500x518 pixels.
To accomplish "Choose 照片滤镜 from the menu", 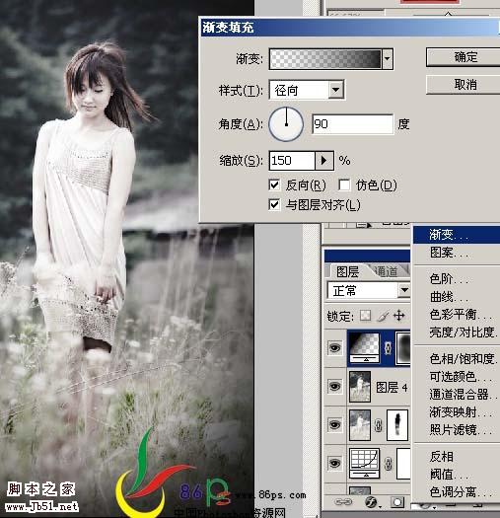I will pyautogui.click(x=457, y=430).
